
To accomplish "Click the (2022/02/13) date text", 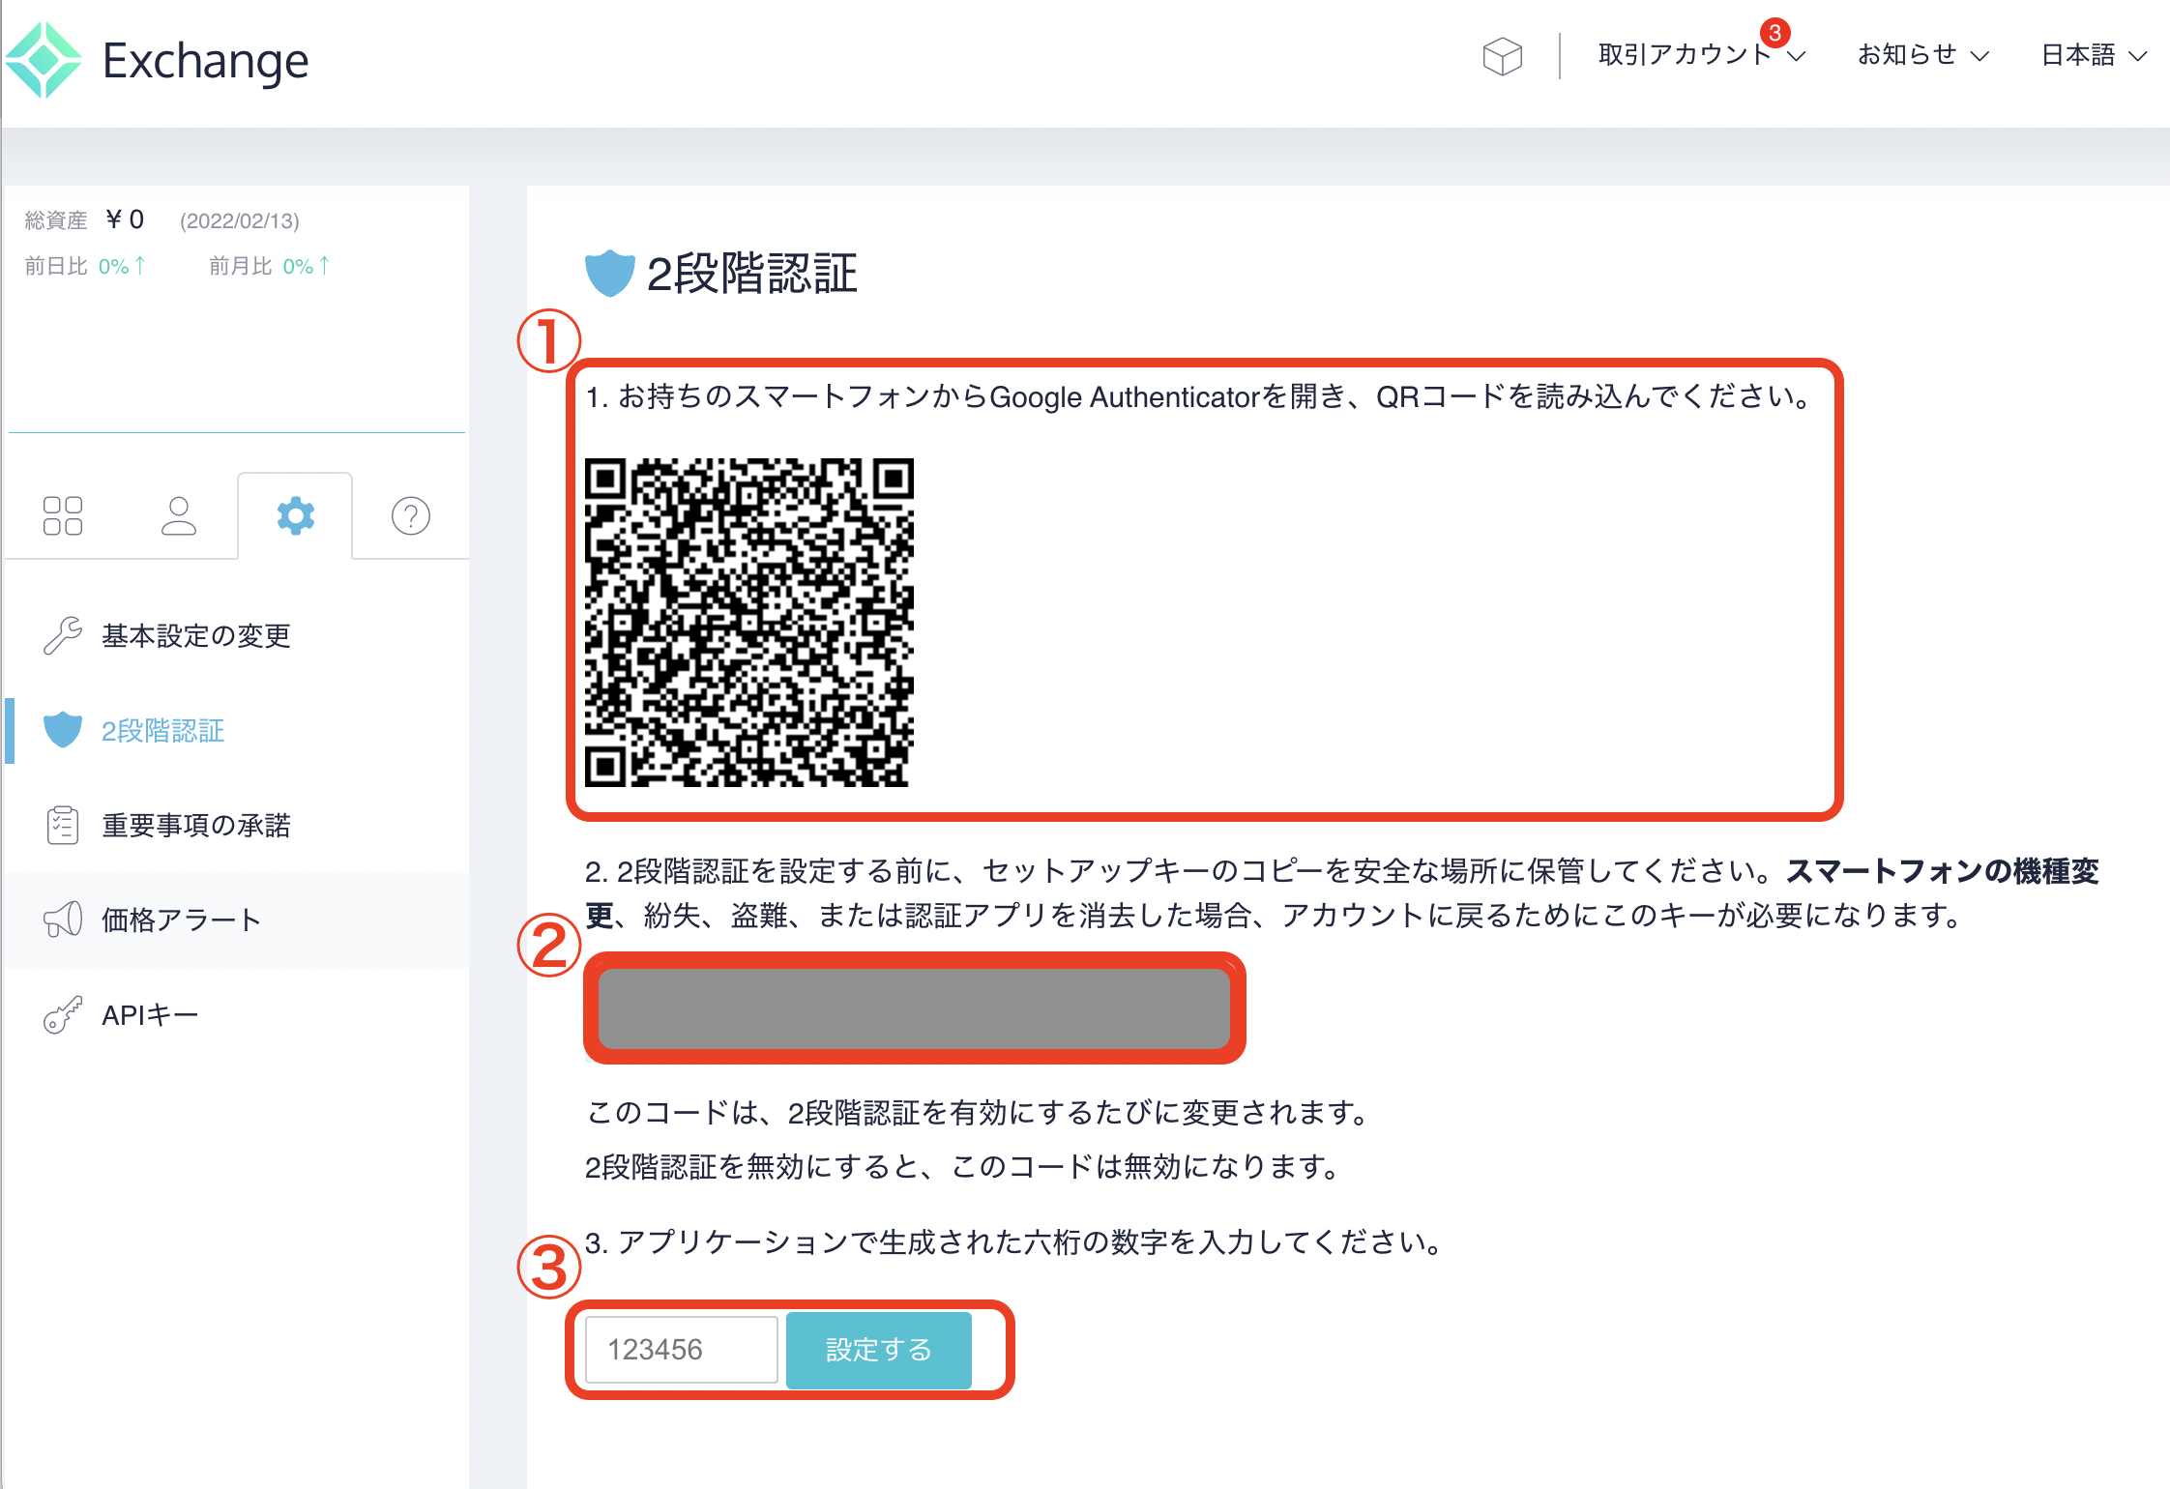I will [x=240, y=220].
